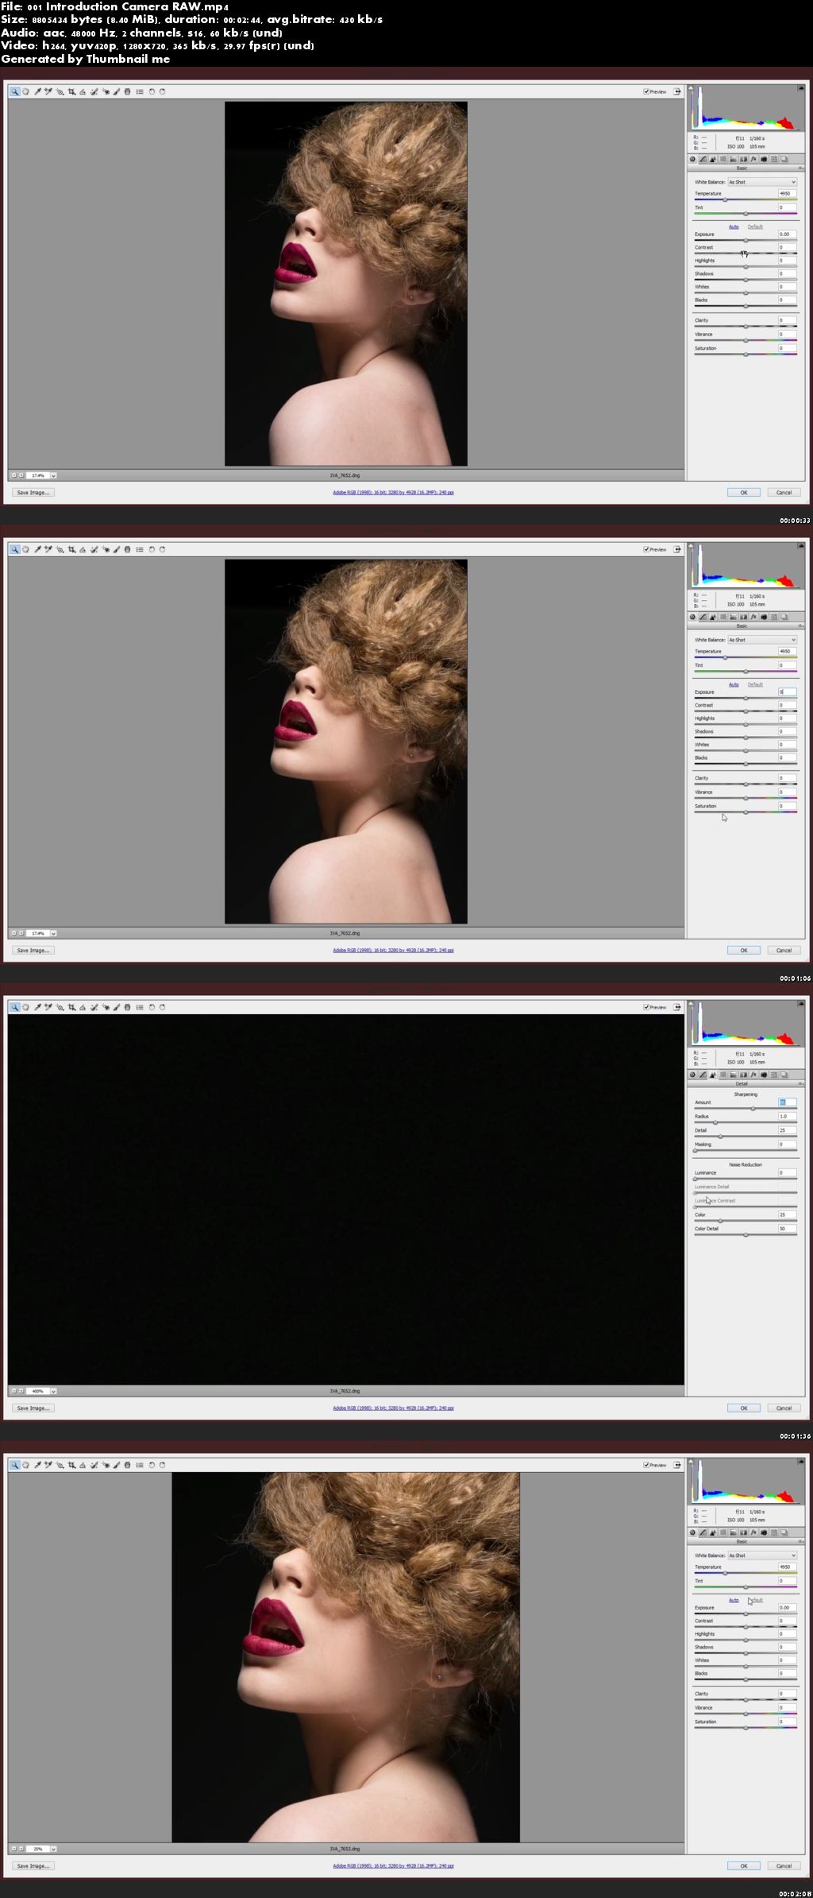
Task: Open Effects (fx) tab in the 00:01:36 frame
Action: (753, 1075)
